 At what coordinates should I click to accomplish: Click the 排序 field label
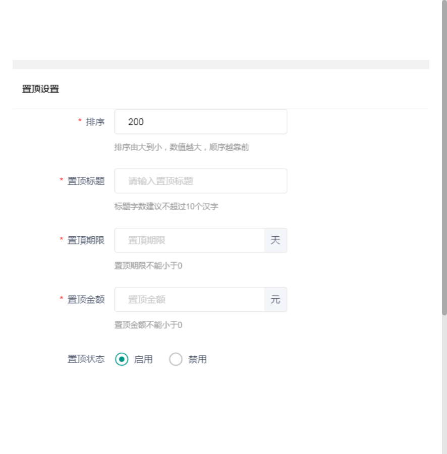point(95,122)
